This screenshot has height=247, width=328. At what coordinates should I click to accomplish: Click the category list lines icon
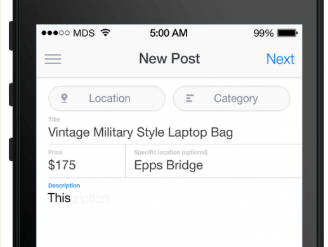190,98
